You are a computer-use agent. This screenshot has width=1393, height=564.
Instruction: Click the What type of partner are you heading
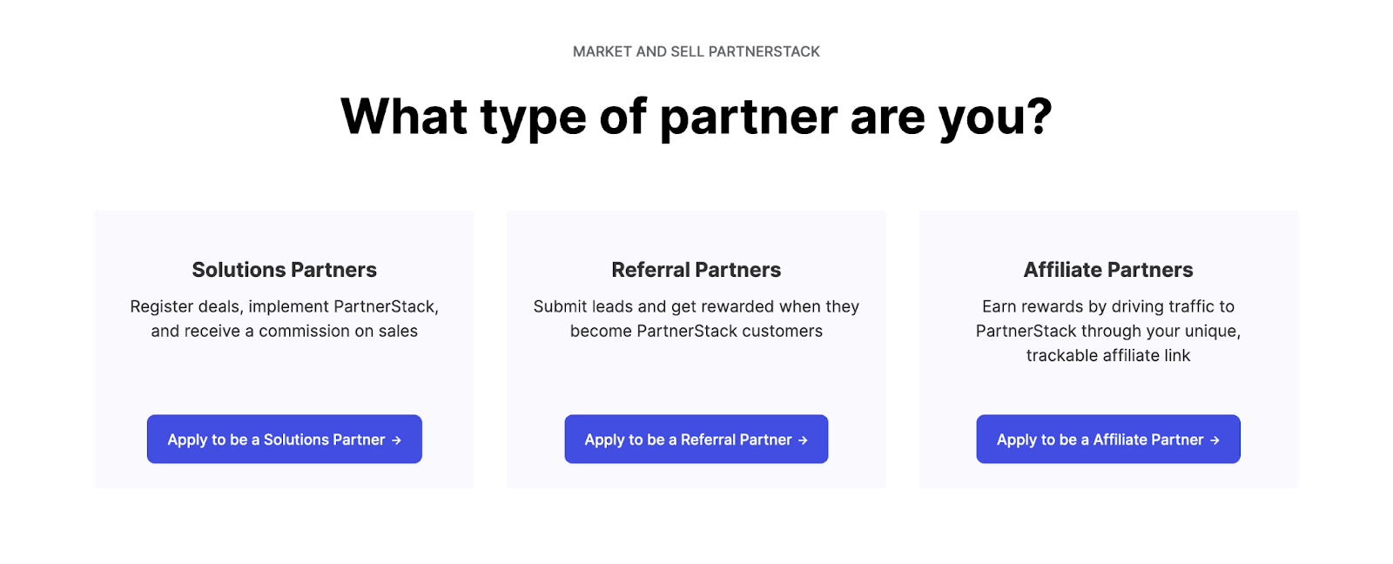(696, 116)
